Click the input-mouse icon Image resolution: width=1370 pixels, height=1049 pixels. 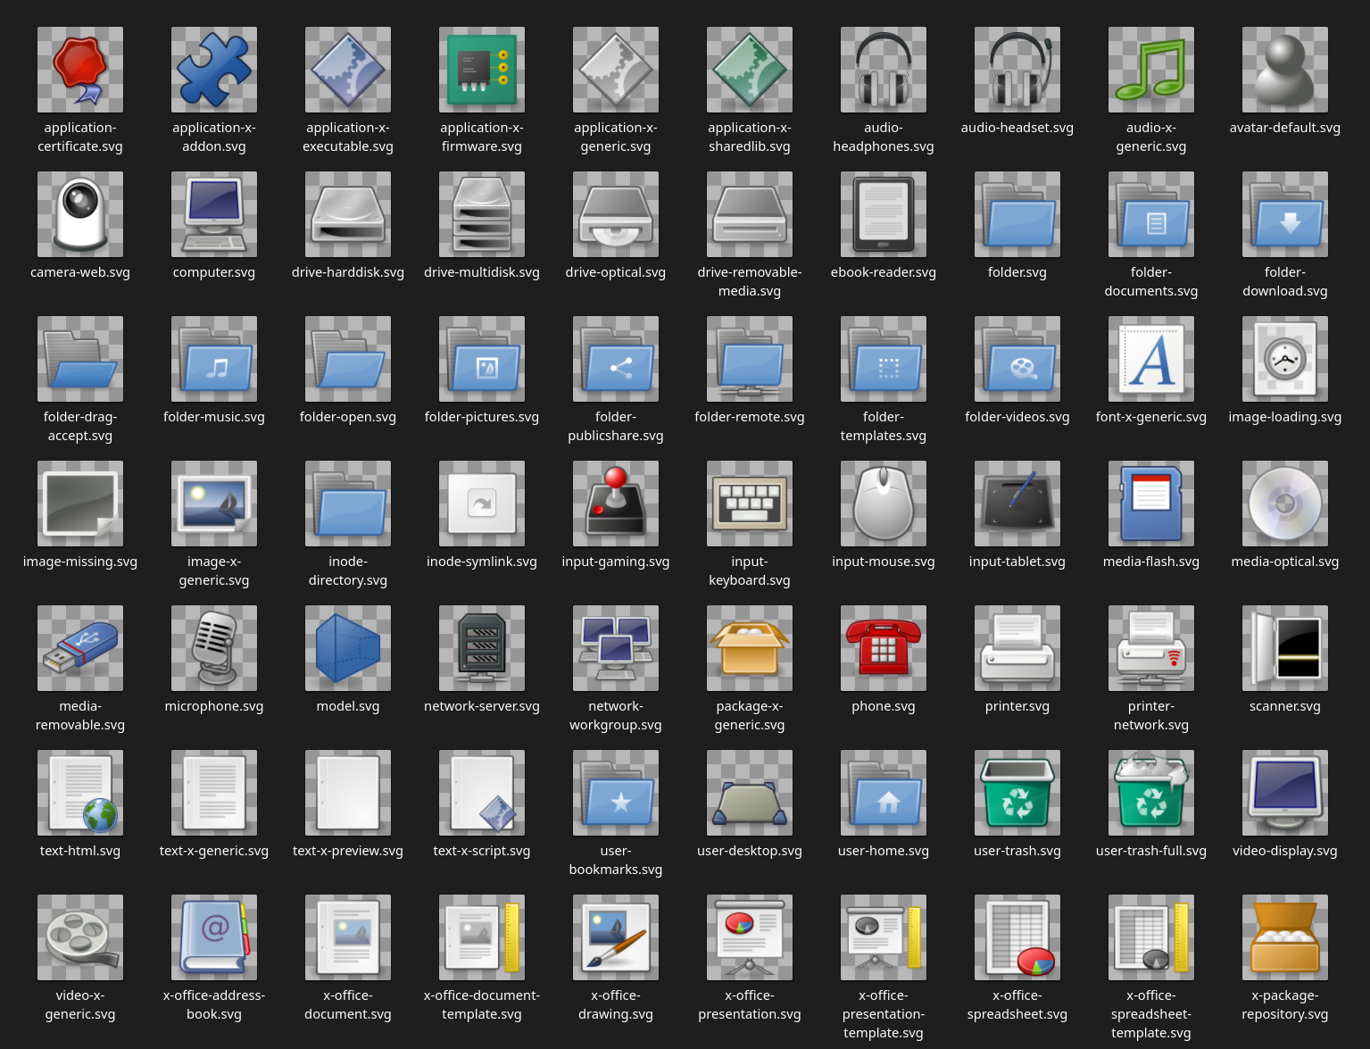(884, 504)
